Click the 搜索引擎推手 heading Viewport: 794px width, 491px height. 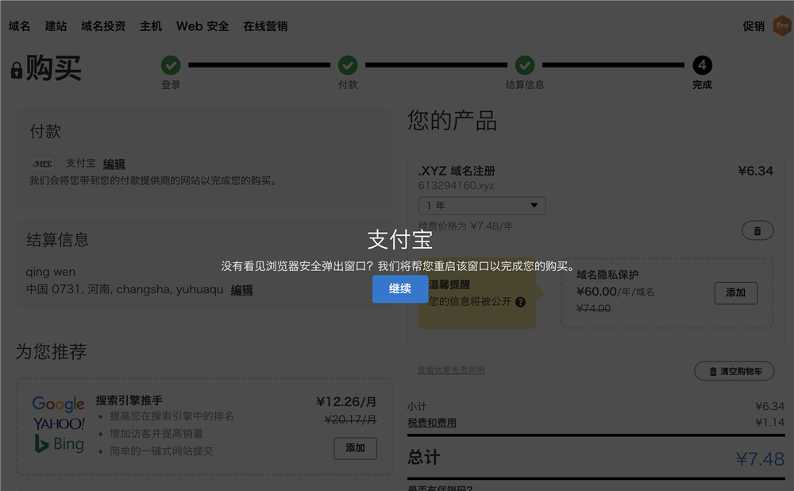129,400
